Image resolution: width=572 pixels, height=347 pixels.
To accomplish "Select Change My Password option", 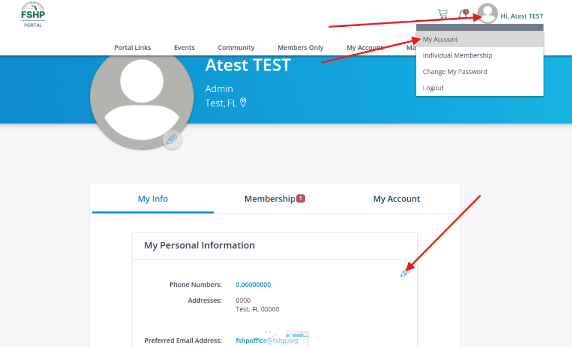I will pos(455,72).
